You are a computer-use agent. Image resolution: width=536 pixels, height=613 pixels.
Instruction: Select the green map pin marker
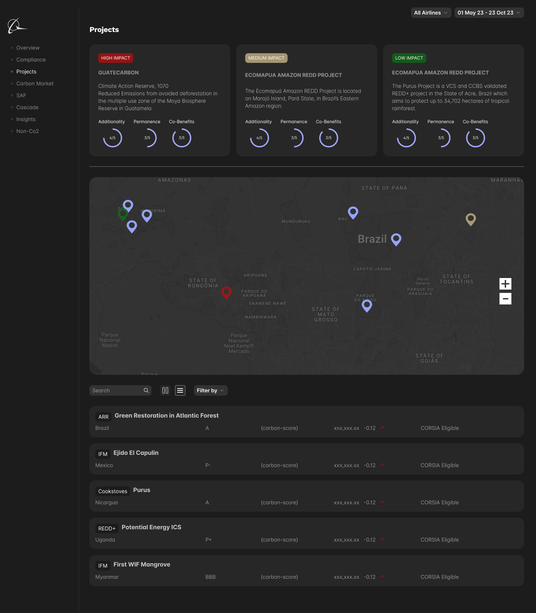pos(123,214)
